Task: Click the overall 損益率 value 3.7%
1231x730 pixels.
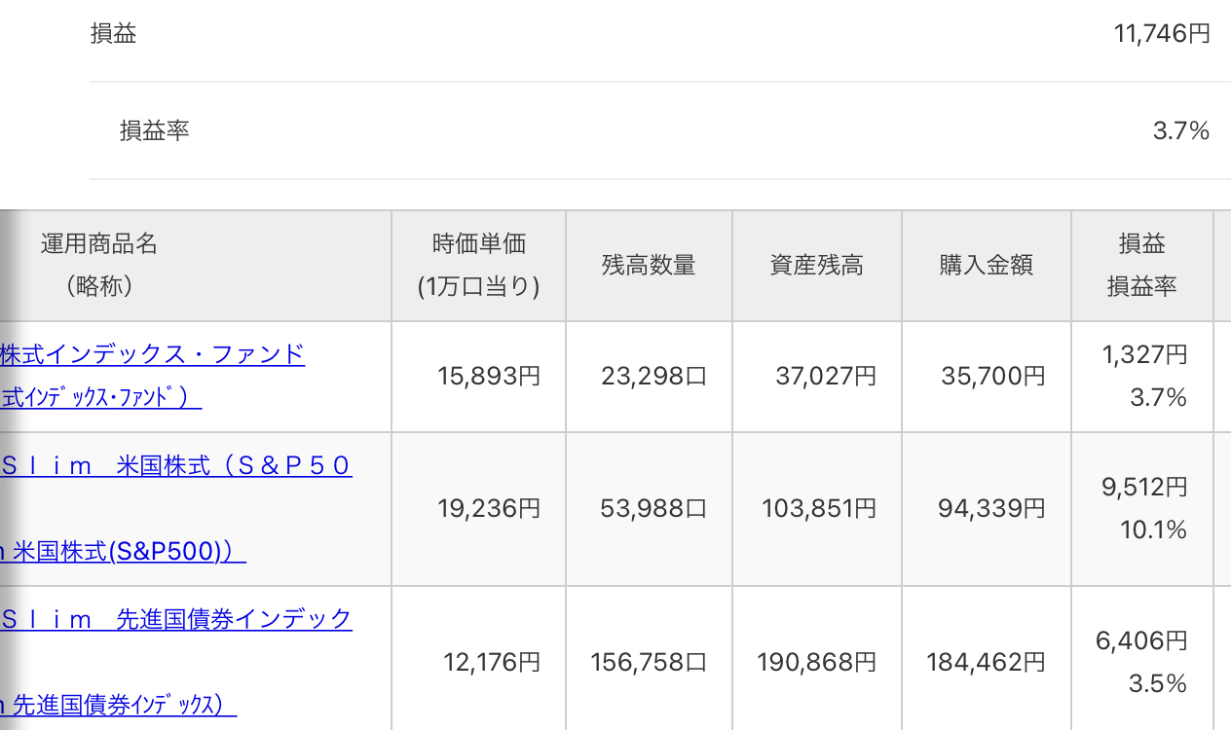Action: 1180,130
